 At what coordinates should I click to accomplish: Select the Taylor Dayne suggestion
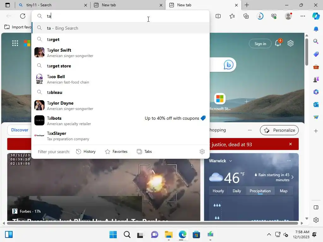120,106
